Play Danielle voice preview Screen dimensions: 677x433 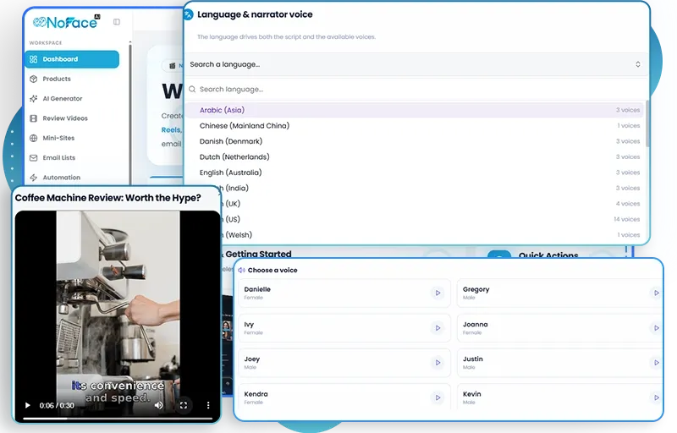click(438, 293)
